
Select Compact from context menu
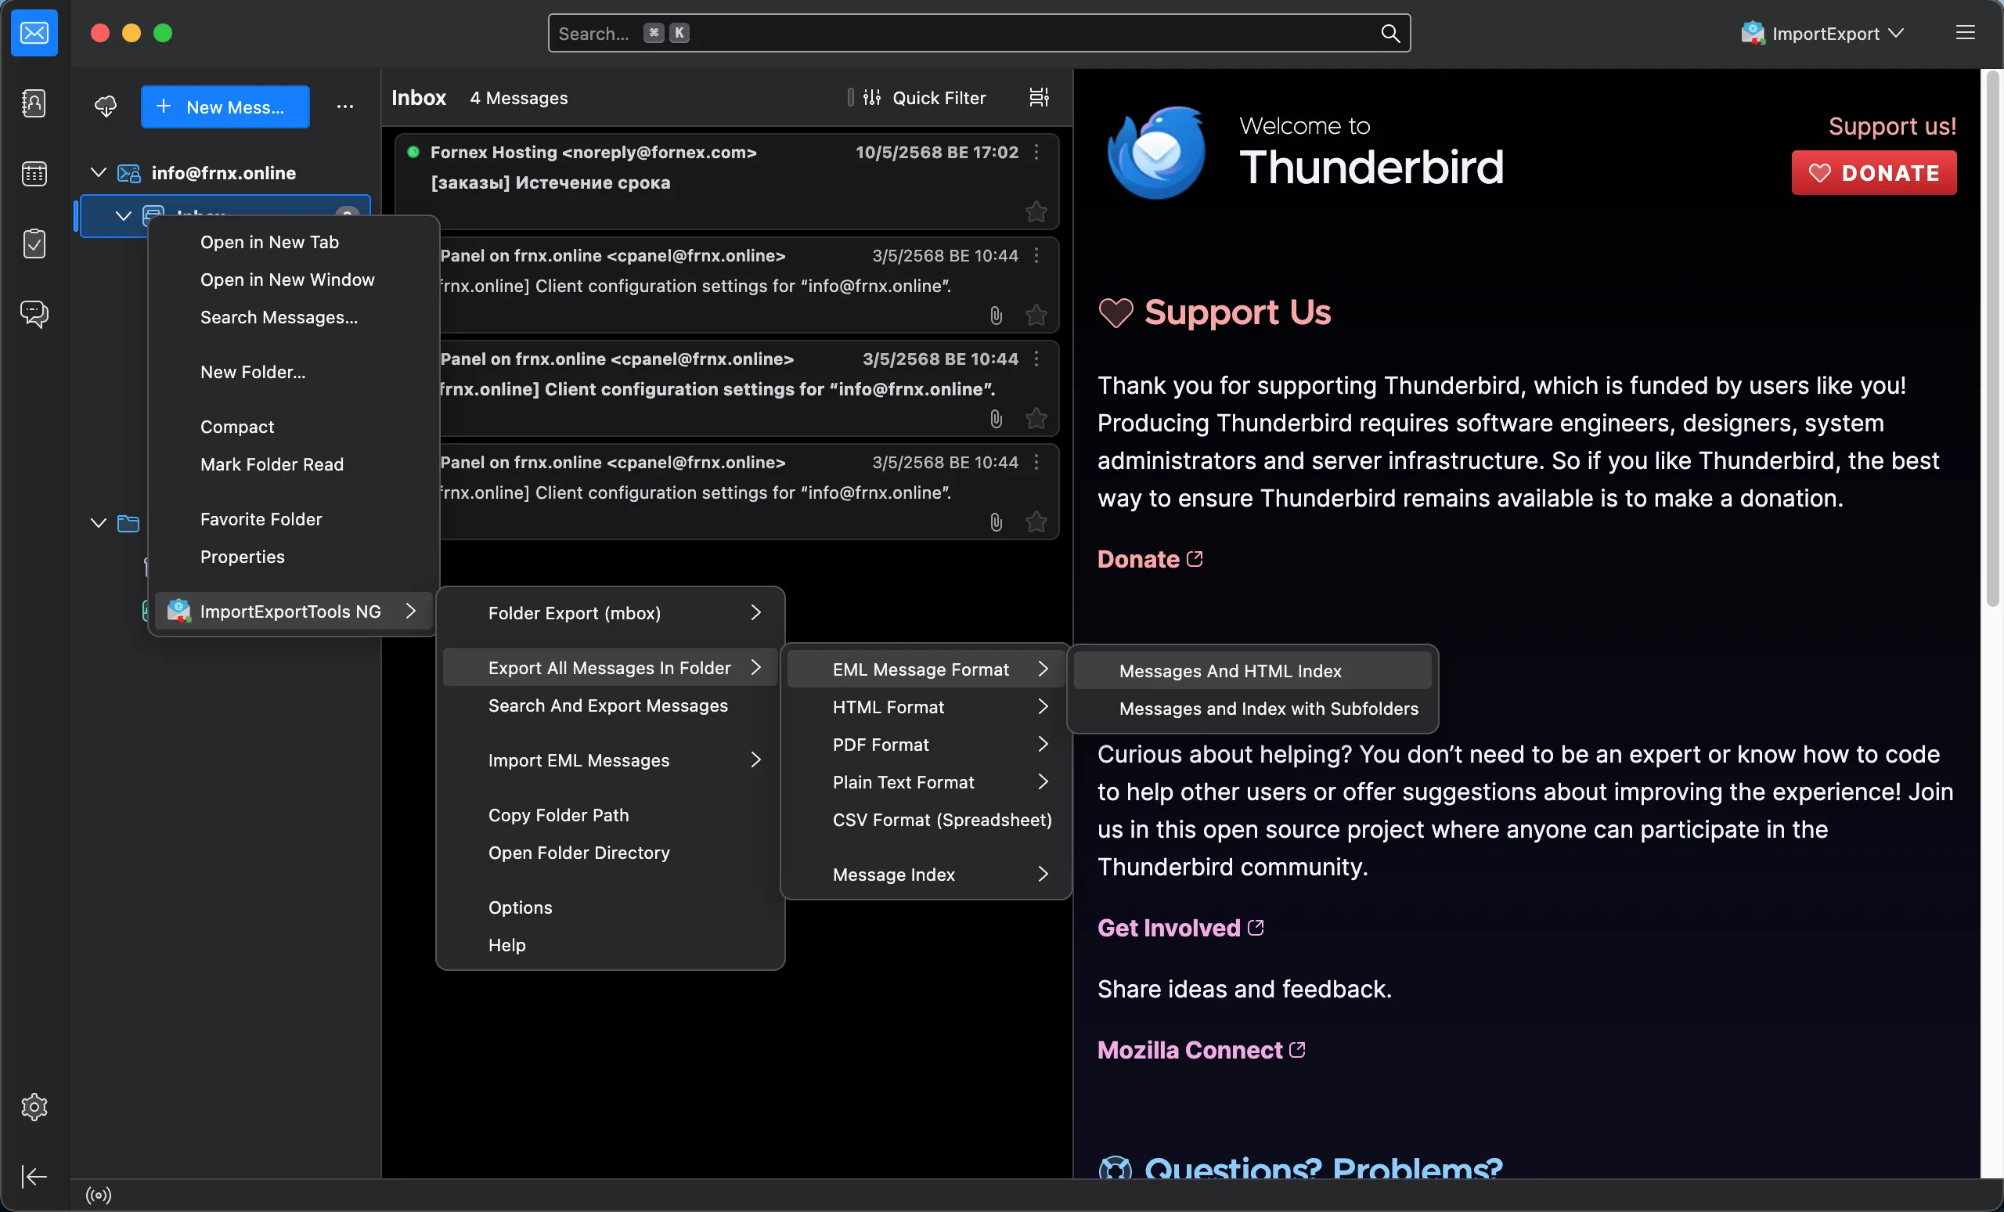click(294, 426)
